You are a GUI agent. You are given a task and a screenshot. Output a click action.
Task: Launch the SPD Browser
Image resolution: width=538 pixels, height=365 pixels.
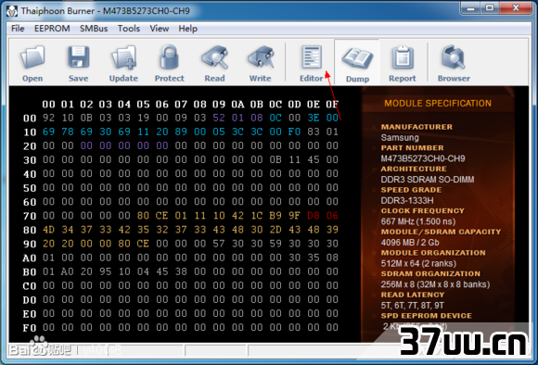coord(454,63)
